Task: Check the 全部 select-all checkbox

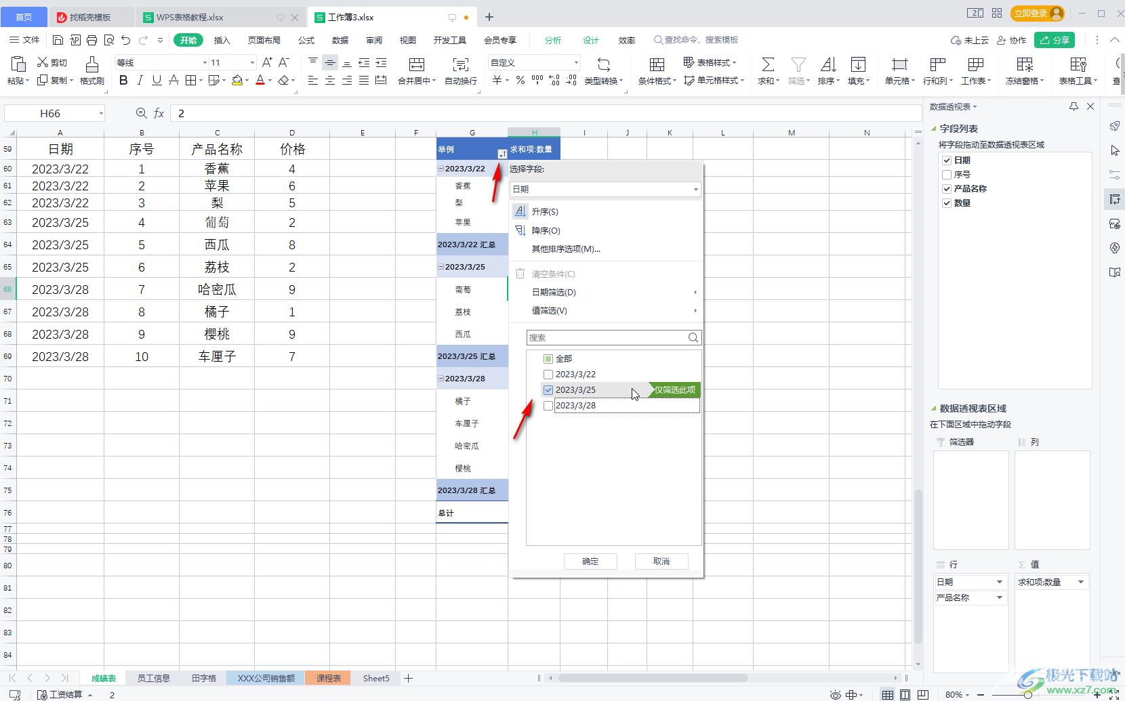Action: pyautogui.click(x=548, y=358)
